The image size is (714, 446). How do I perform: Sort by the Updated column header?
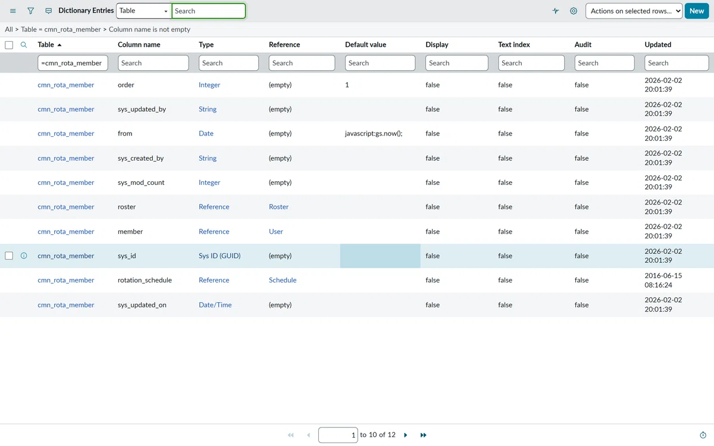(658, 45)
